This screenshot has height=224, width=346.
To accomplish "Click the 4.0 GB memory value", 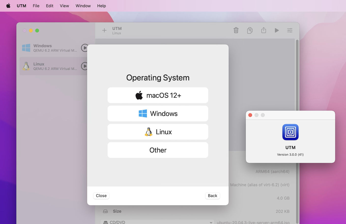I will (283, 198).
